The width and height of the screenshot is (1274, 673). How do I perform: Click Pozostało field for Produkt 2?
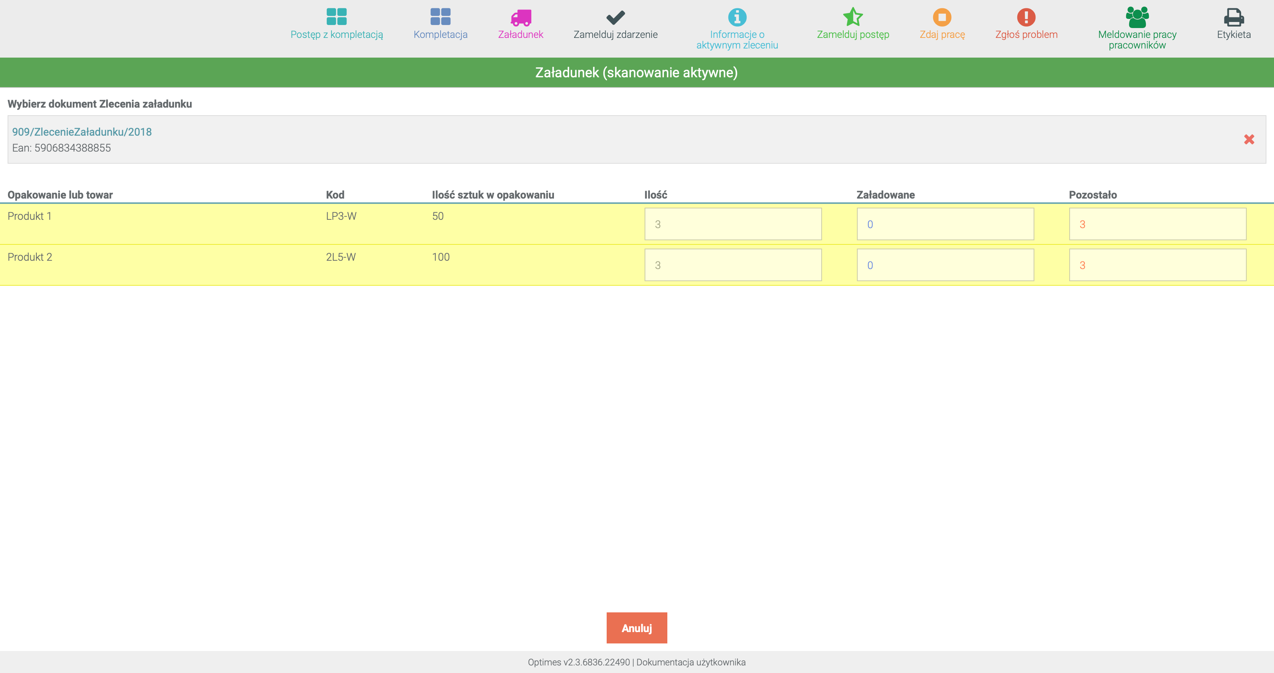click(x=1157, y=265)
